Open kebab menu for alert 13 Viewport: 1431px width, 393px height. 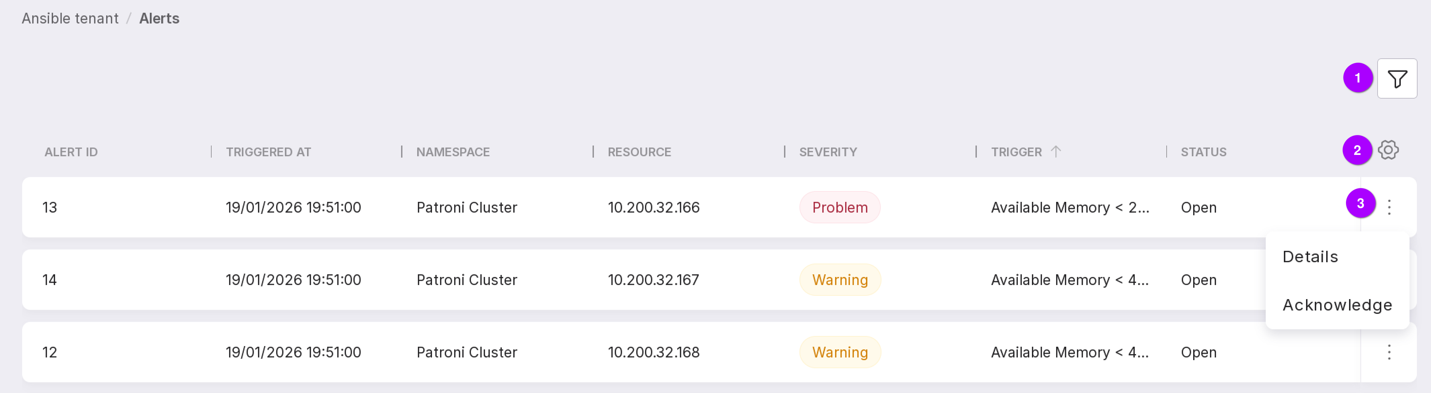tap(1389, 207)
